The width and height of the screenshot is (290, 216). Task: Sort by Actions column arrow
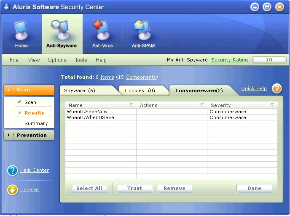(x=202, y=105)
